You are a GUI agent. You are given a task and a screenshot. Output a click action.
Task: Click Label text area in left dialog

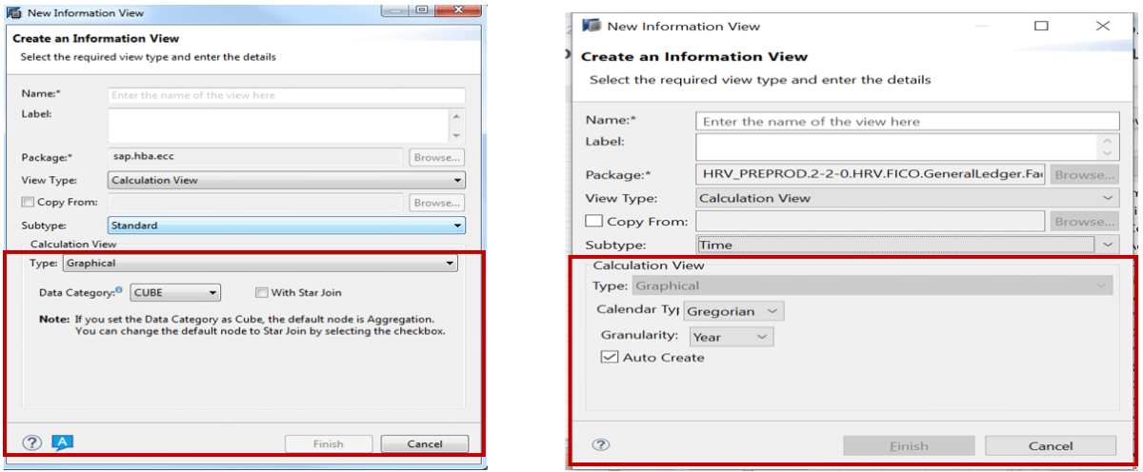[277, 126]
